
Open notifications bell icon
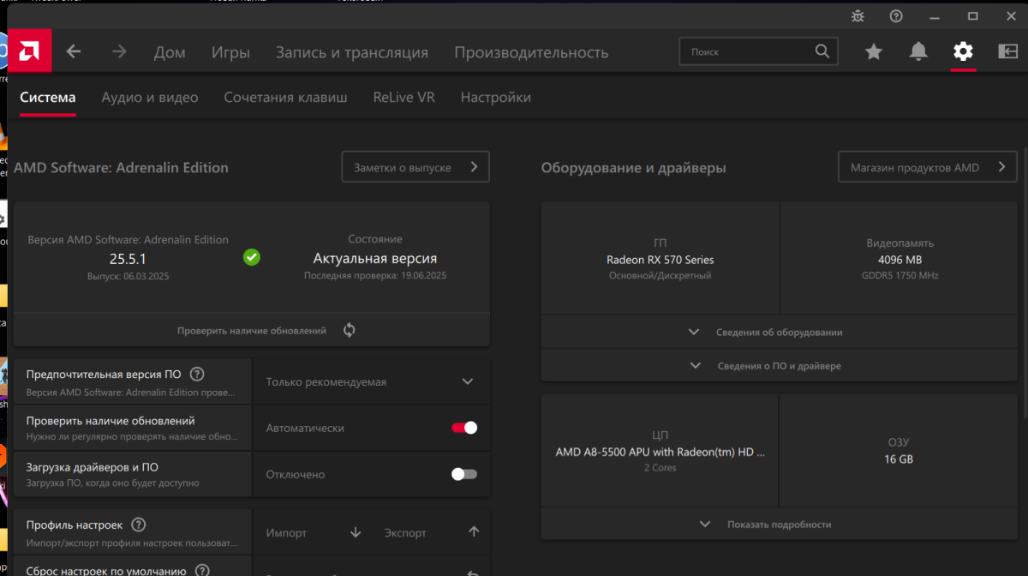[x=917, y=52]
